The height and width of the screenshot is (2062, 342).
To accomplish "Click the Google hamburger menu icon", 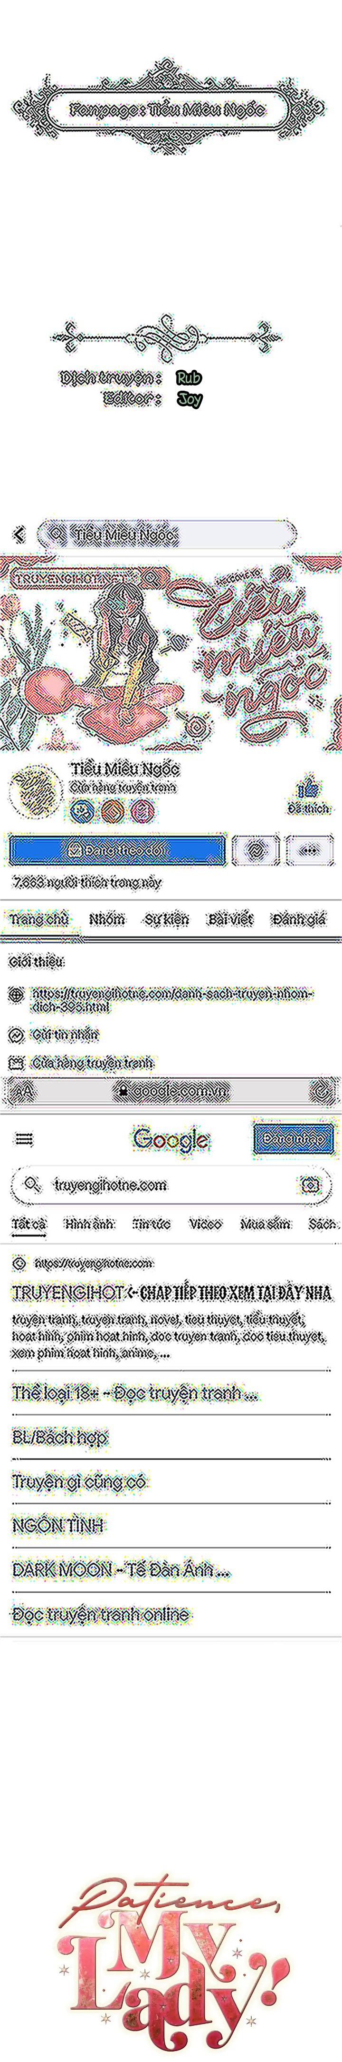I will pos(25,1139).
